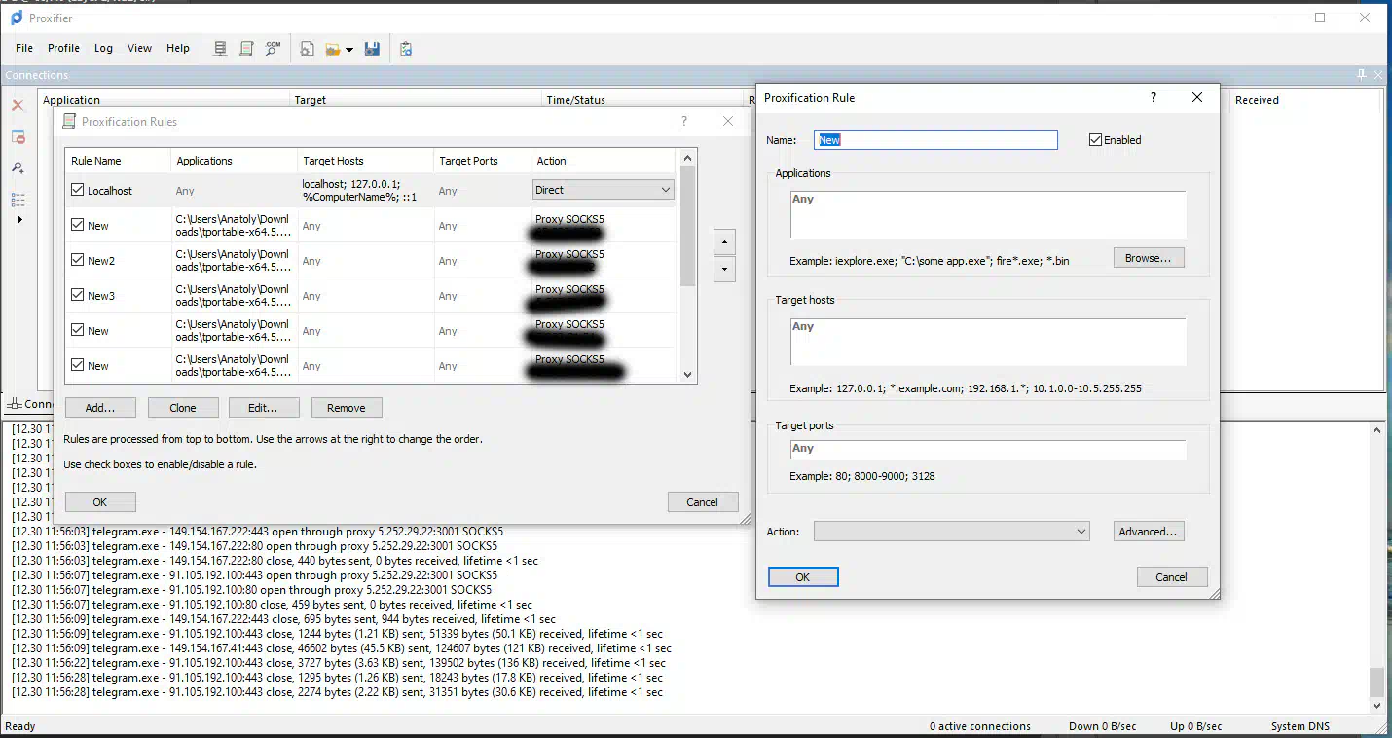Click the Remove button
1392x738 pixels.
[347, 408]
